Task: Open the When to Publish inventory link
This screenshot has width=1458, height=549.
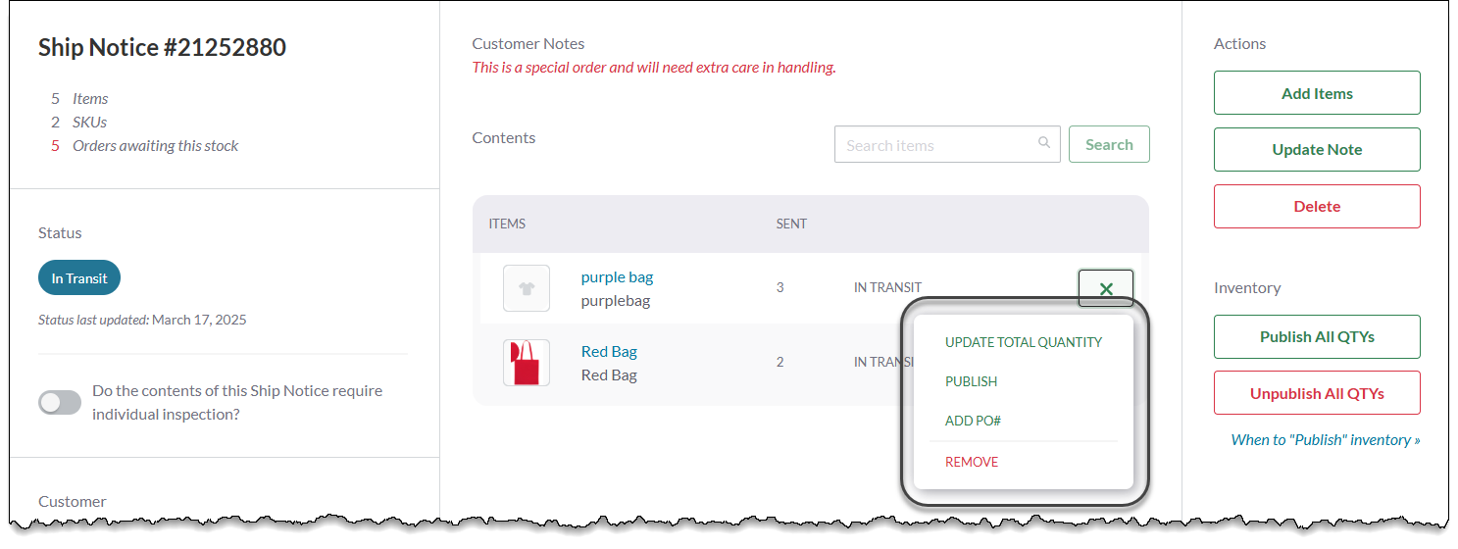Action: click(1326, 439)
